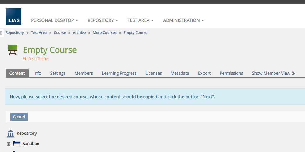
Task: Click the Repository building icon in tree
Action: tap(11, 134)
